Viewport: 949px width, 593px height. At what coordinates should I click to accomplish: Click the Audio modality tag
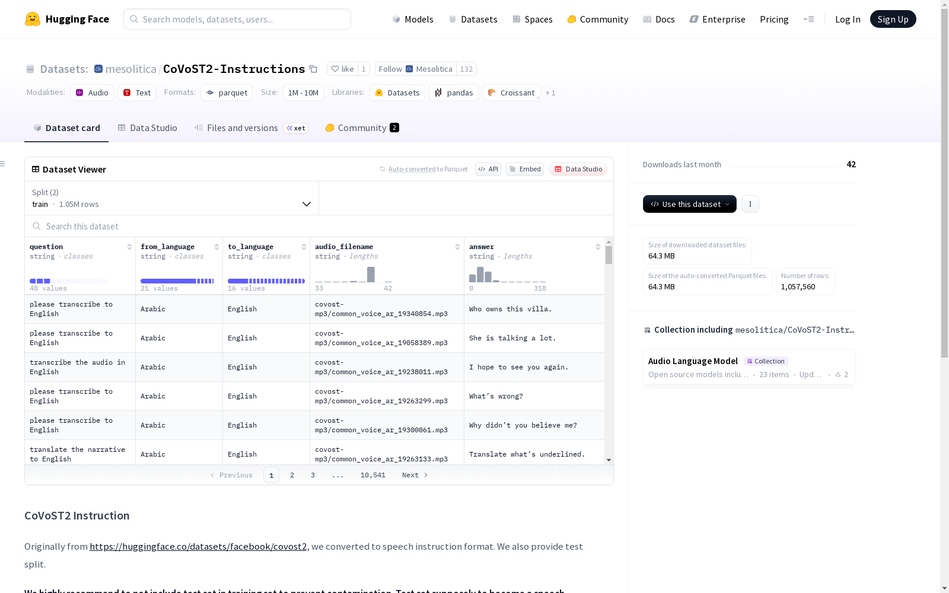pos(92,93)
